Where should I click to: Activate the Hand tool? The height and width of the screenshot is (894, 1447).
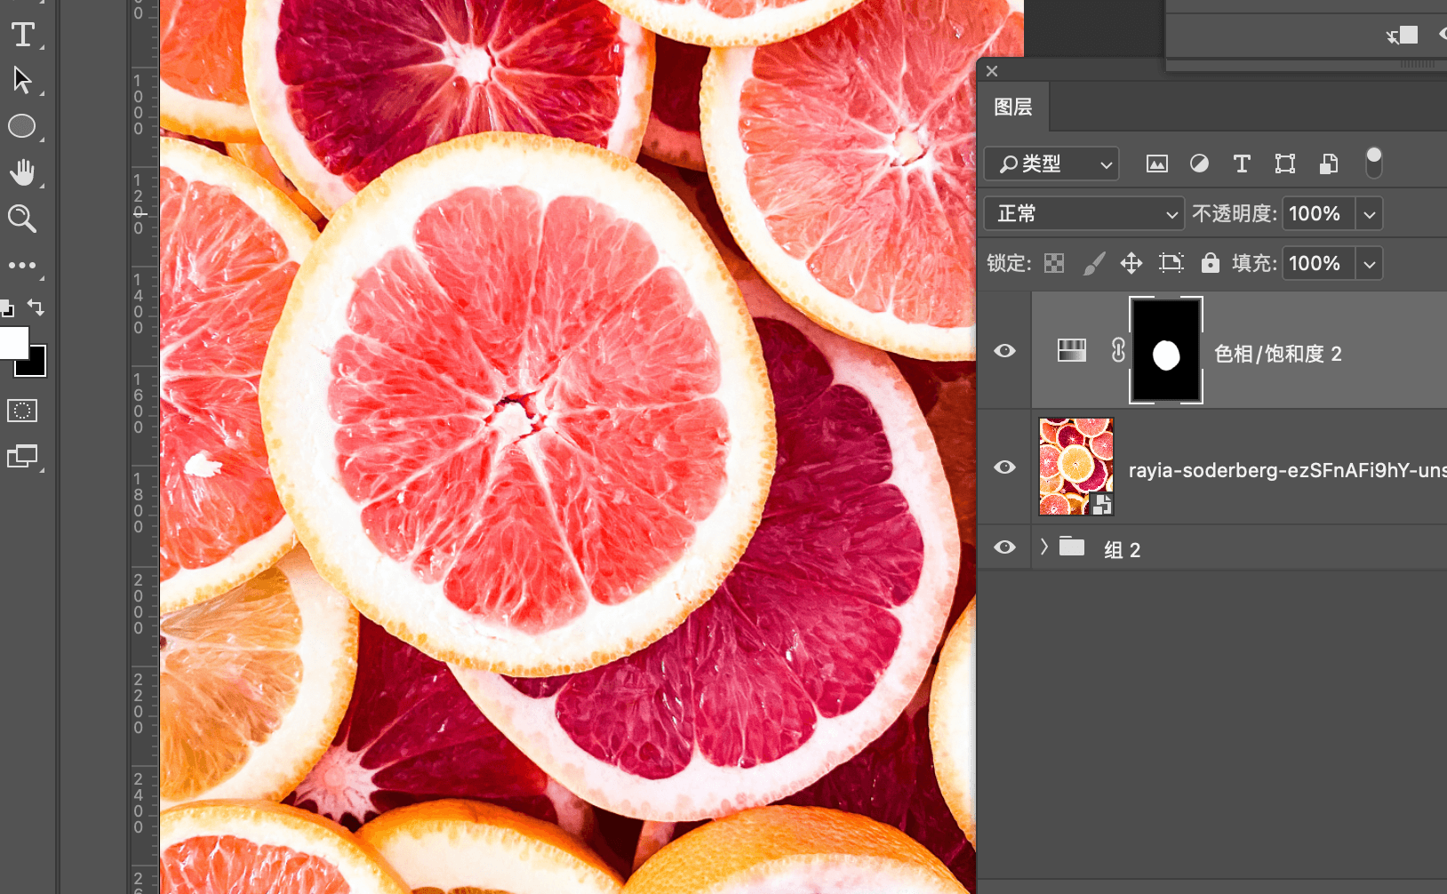22,172
